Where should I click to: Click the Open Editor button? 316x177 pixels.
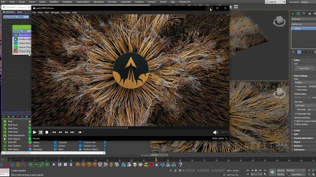click(x=304, y=68)
